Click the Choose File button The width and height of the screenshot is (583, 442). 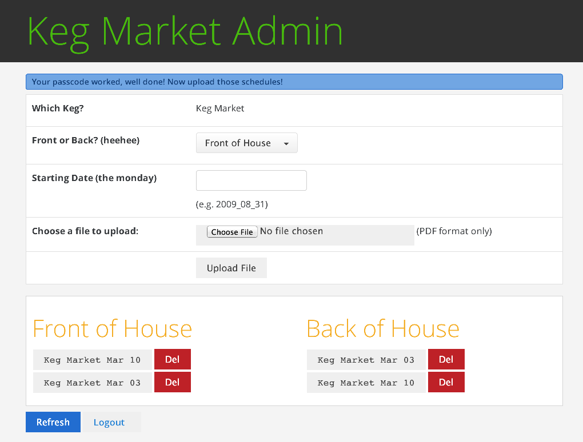click(232, 232)
